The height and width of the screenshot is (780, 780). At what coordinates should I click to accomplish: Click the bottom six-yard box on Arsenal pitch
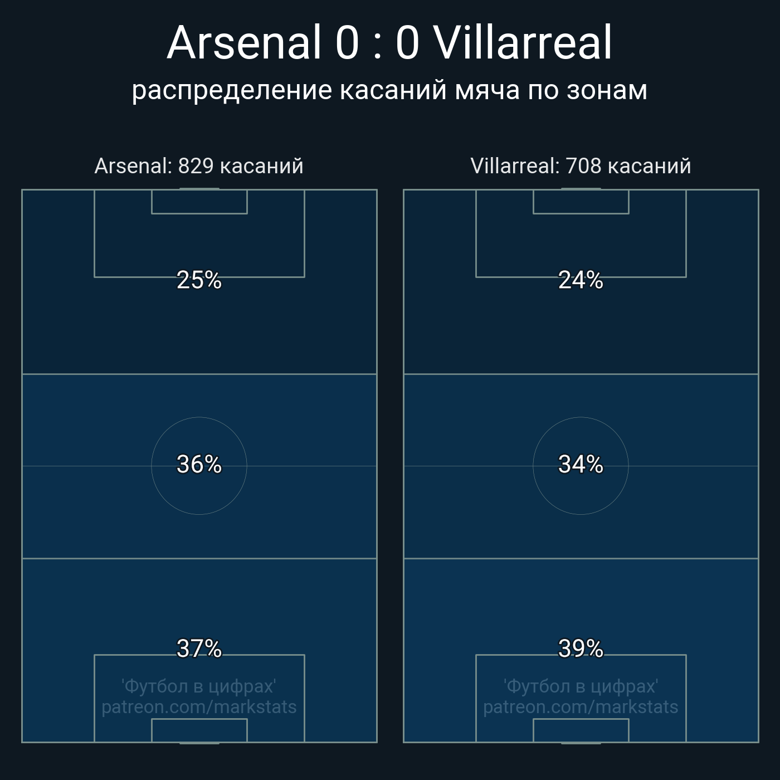199,730
